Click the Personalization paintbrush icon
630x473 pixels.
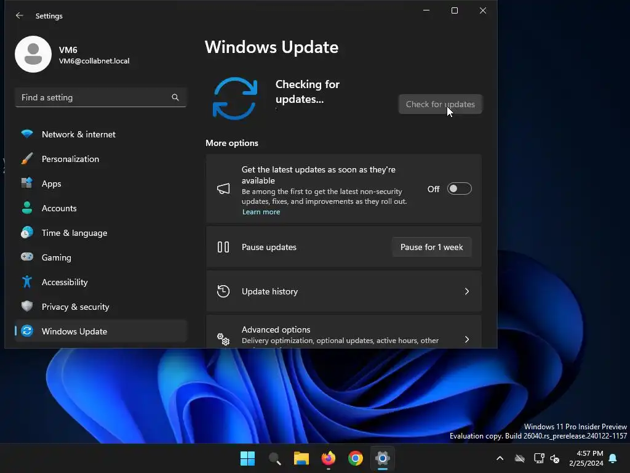tap(27, 158)
